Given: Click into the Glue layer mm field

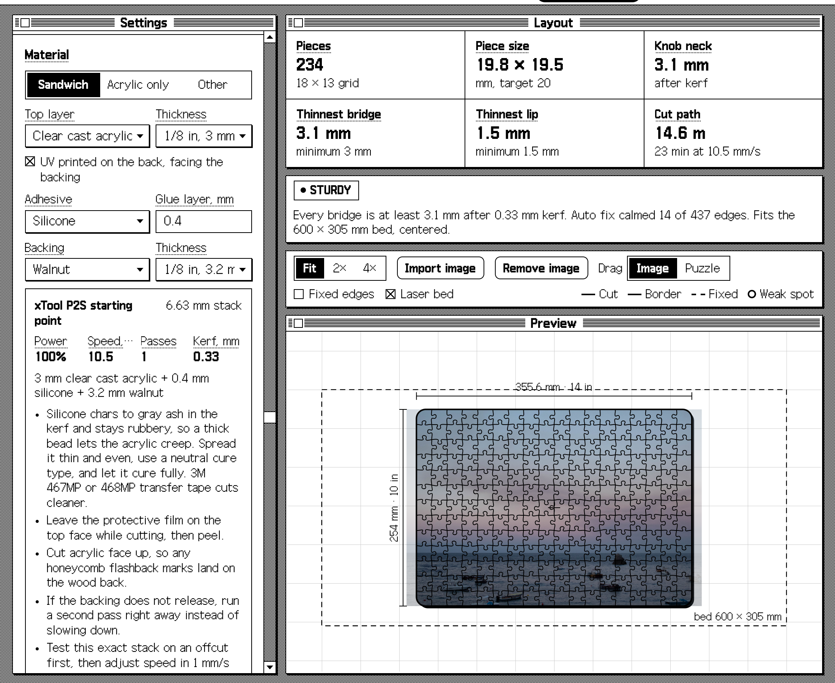Looking at the screenshot, I should click(204, 221).
